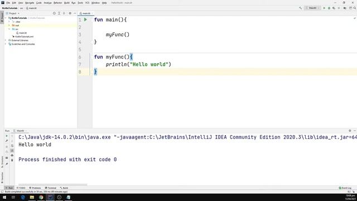Screen dimensions: 357x201
Task: Hide the Project tool window
Action: coord(75,13)
